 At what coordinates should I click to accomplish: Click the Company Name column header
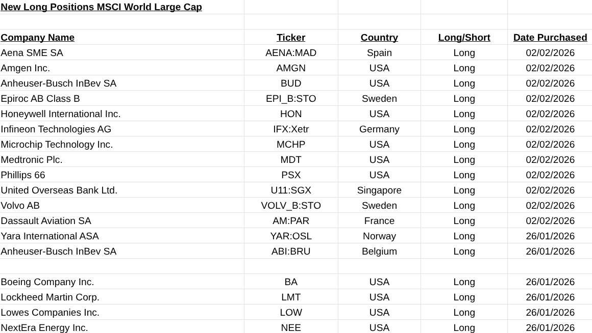click(38, 38)
